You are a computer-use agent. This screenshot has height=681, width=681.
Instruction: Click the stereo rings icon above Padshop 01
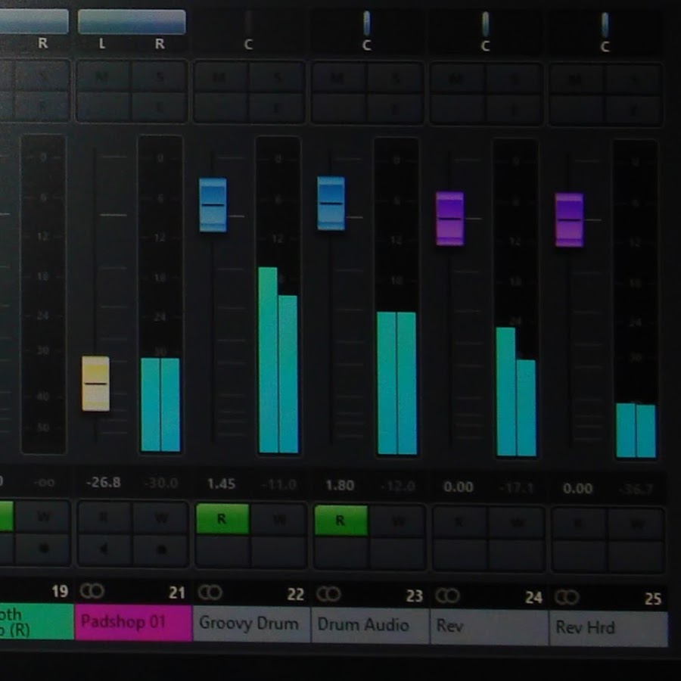[x=92, y=591]
